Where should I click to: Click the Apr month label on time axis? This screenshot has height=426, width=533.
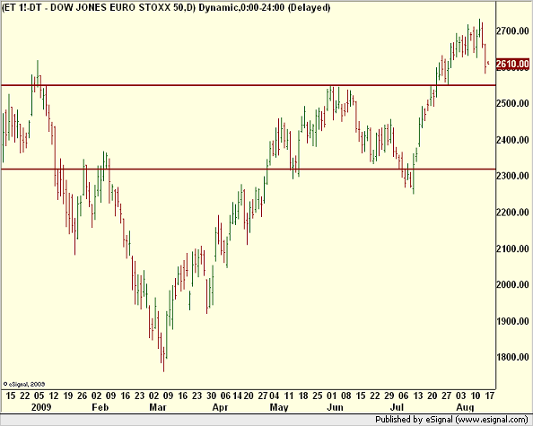coord(220,407)
